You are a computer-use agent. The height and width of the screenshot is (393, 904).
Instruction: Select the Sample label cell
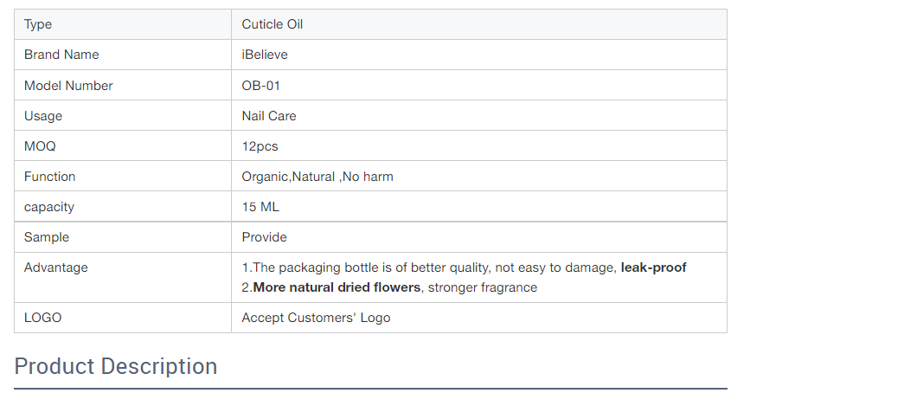[123, 237]
